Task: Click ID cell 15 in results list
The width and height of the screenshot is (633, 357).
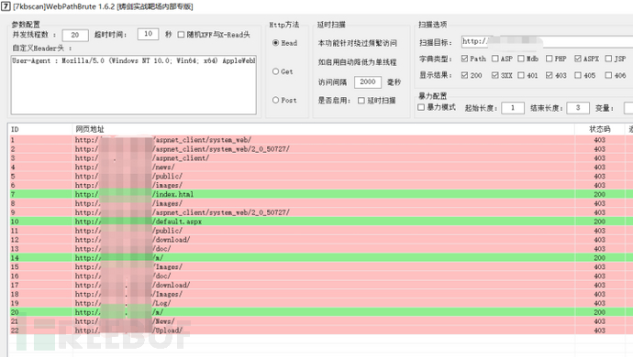Action: tap(15, 266)
